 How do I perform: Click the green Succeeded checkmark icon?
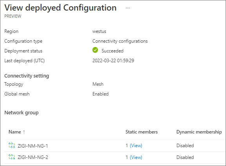tap(95, 50)
